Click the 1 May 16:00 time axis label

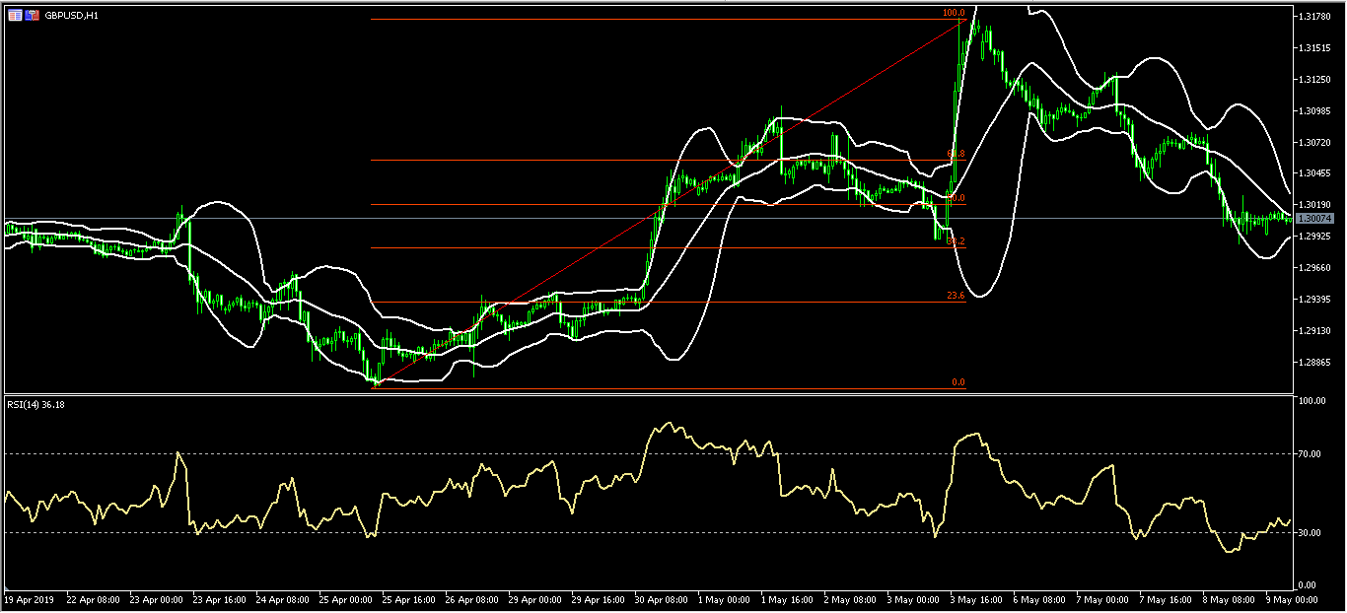[x=787, y=598]
